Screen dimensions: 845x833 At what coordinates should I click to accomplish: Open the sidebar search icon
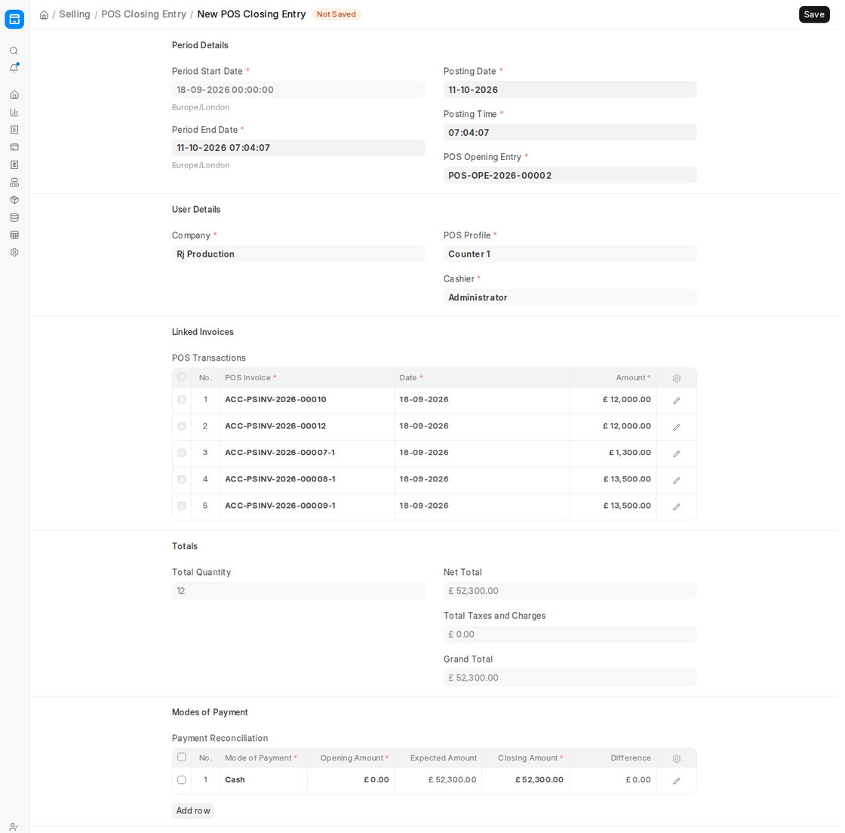(x=14, y=51)
